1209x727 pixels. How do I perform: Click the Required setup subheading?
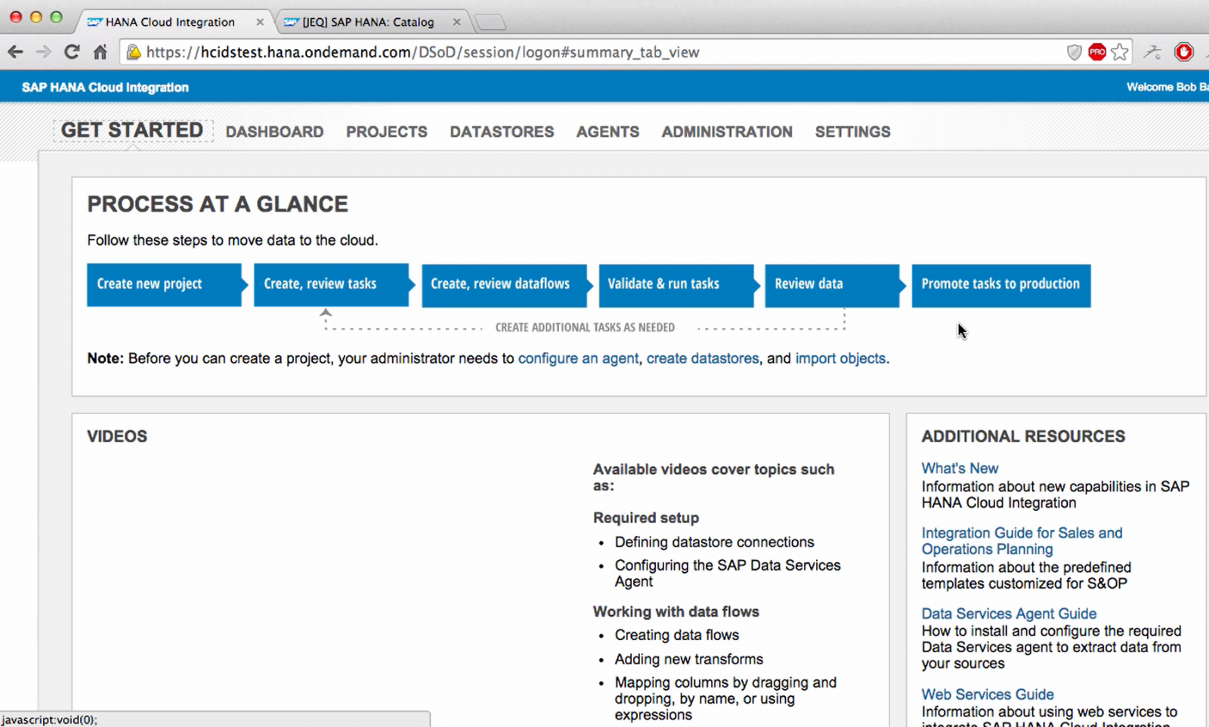tap(646, 518)
